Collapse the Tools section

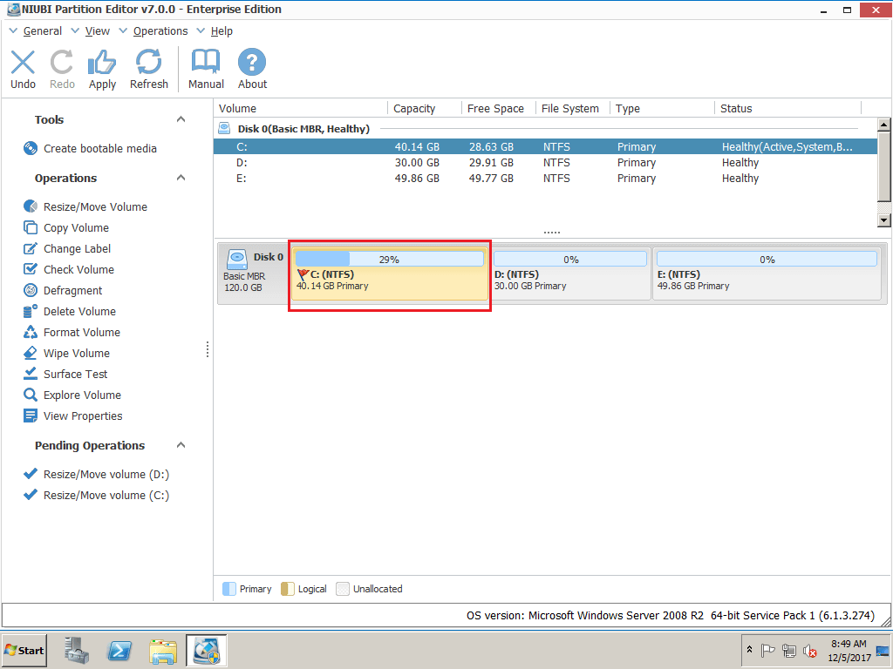coord(181,119)
